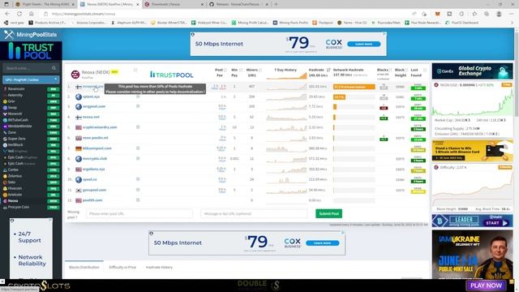Click PLAY NOW on the bottom banner
The width and height of the screenshot is (519, 292).
(486, 286)
